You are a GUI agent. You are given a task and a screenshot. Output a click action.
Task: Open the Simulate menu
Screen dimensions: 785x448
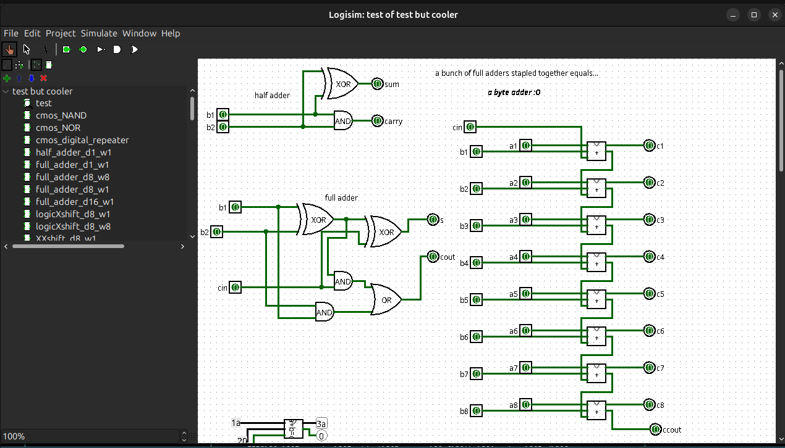pyautogui.click(x=99, y=33)
